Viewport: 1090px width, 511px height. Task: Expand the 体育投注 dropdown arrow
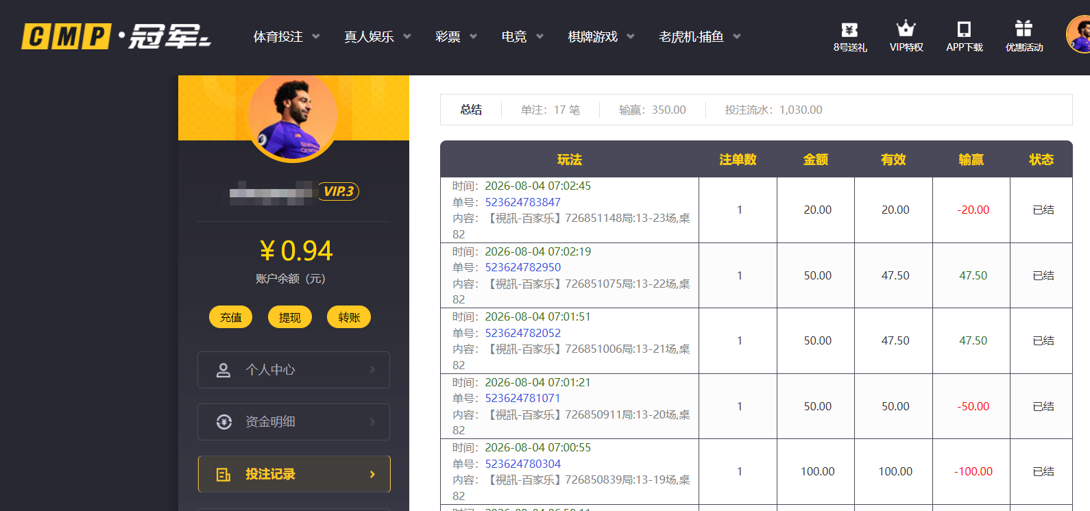(x=316, y=36)
